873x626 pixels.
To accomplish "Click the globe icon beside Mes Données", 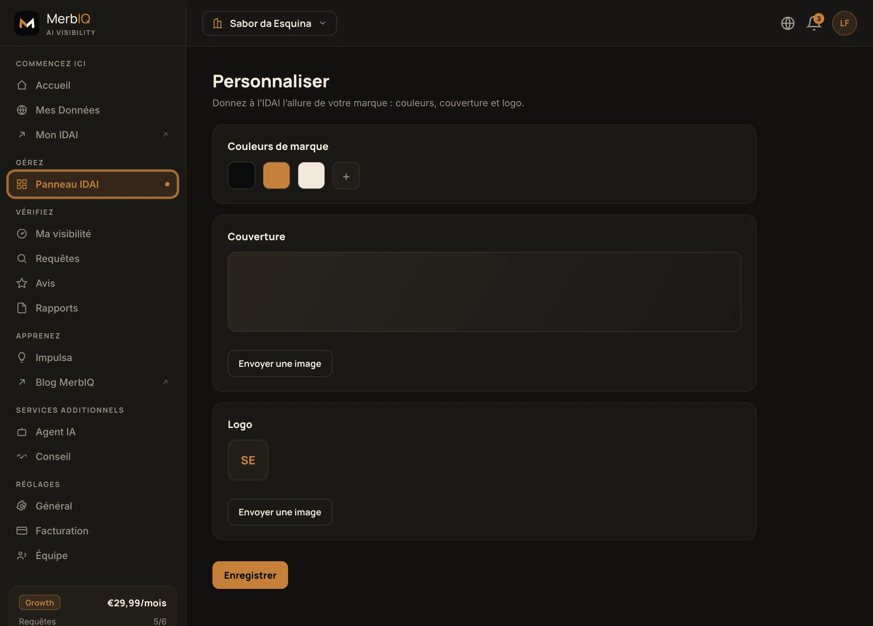I will [x=22, y=110].
